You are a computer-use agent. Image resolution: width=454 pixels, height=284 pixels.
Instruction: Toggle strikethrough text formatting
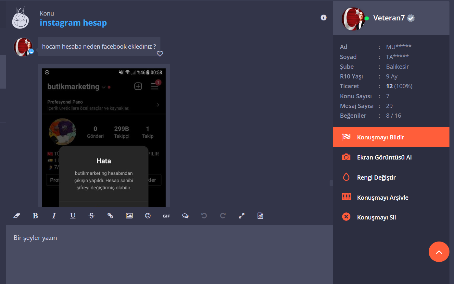pos(92,216)
